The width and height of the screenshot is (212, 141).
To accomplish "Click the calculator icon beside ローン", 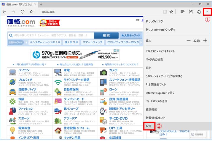I will [x=103, y=92].
